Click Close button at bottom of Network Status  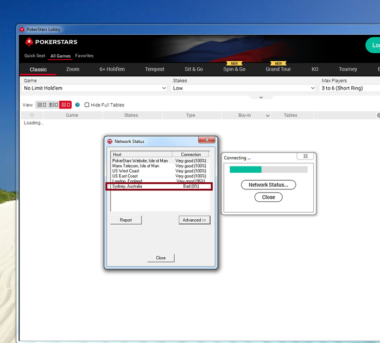[161, 258]
